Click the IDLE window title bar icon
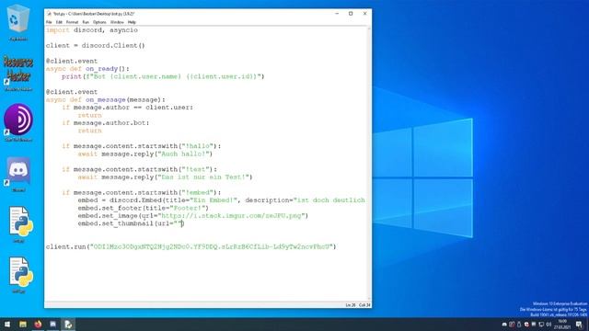589x331 pixels. click(x=49, y=14)
